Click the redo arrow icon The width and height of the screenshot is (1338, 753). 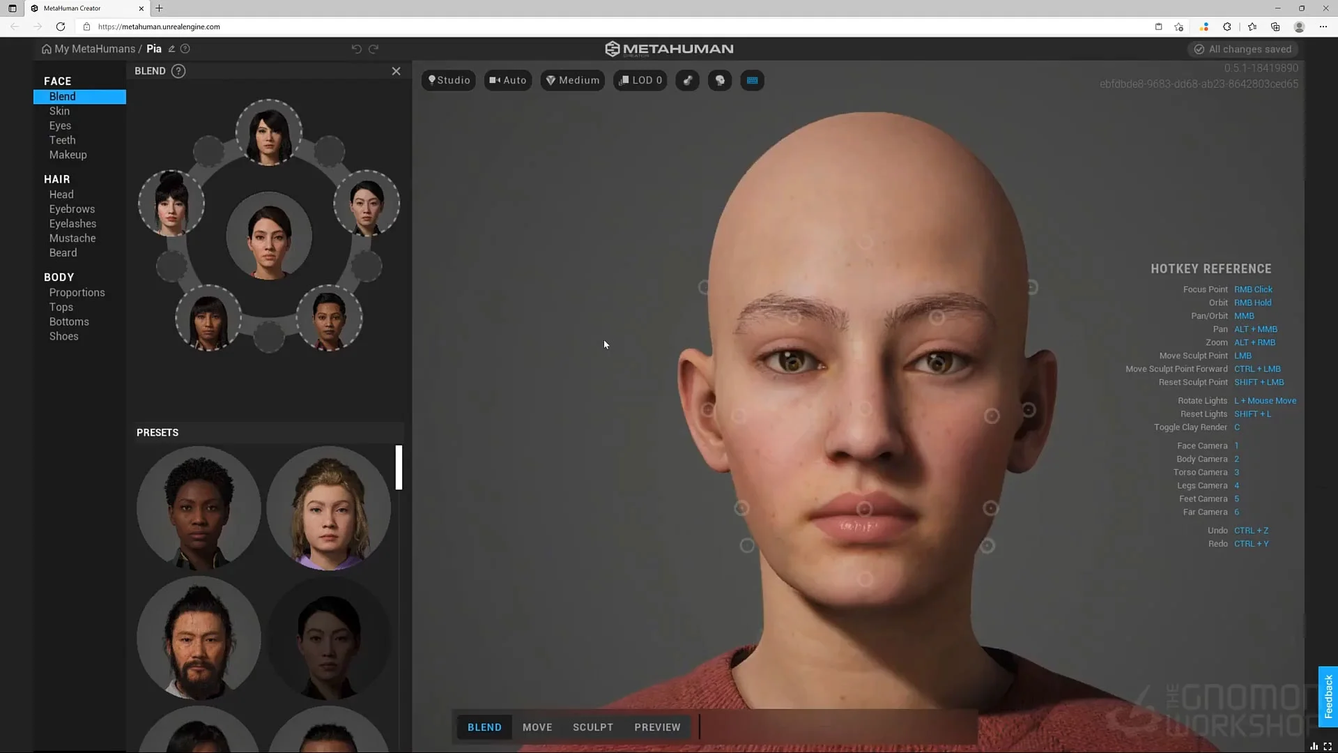374,49
